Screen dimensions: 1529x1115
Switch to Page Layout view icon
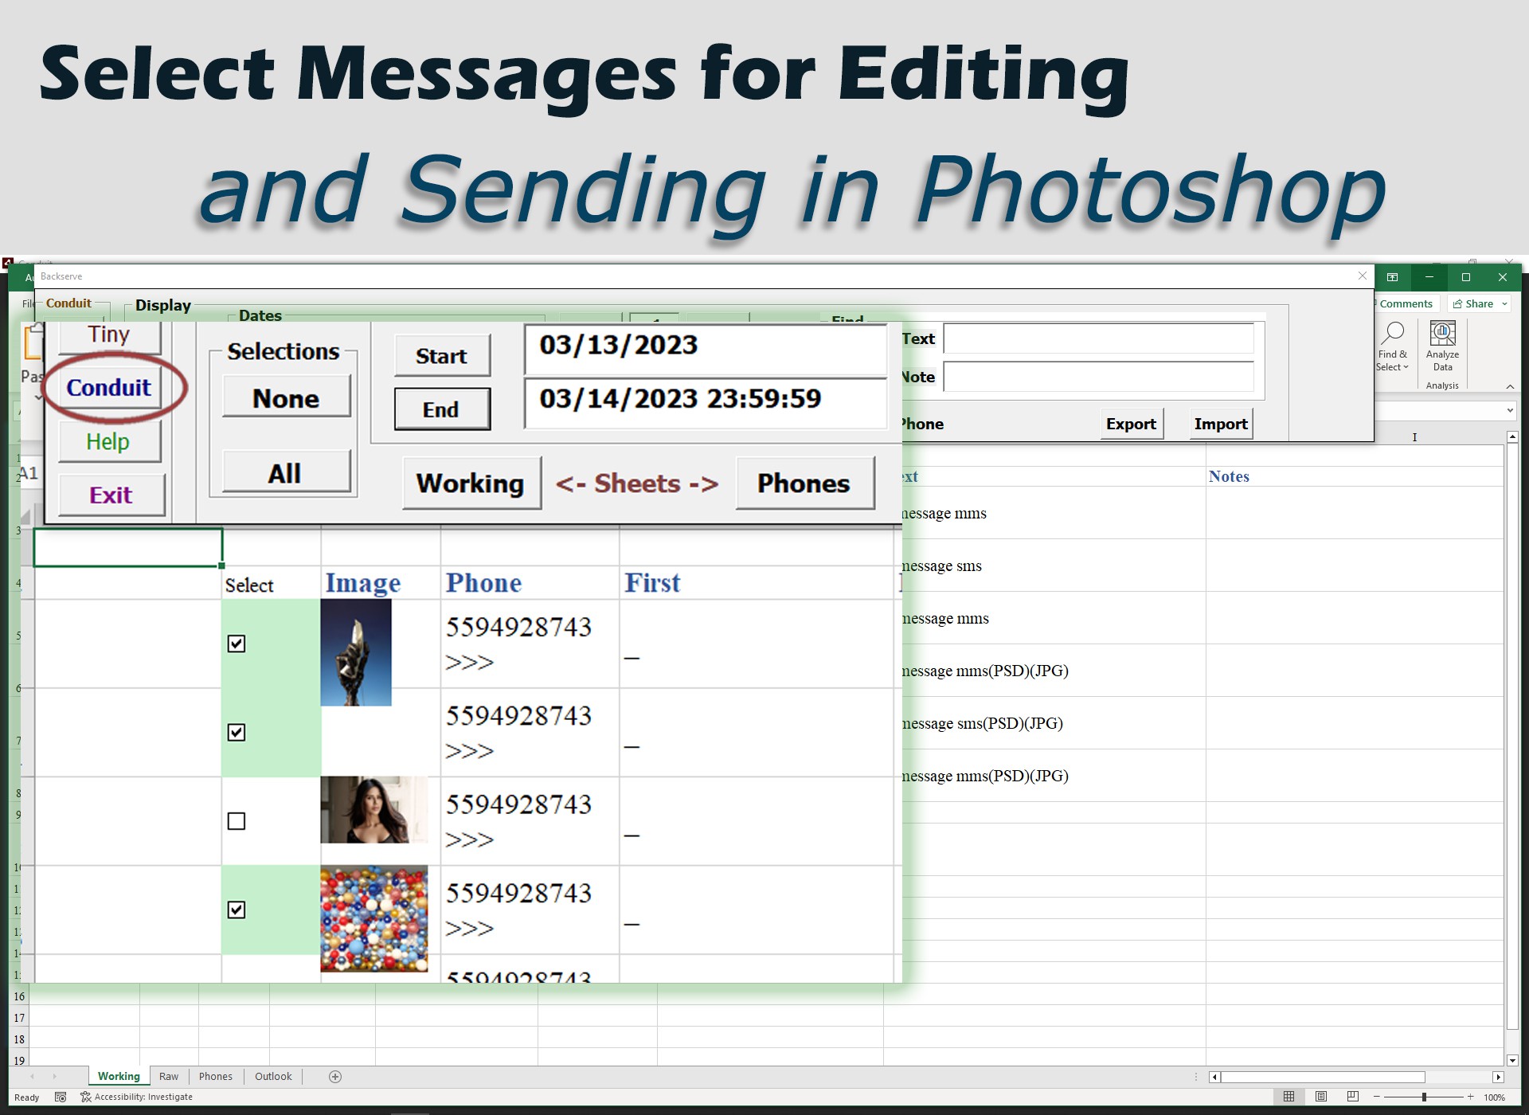coord(1321,1097)
